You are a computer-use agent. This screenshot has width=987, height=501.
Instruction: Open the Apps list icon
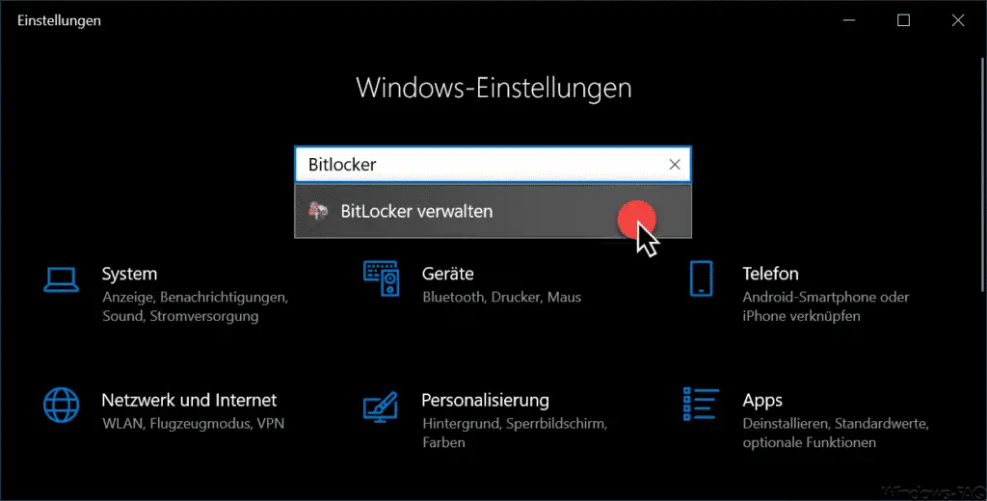701,404
